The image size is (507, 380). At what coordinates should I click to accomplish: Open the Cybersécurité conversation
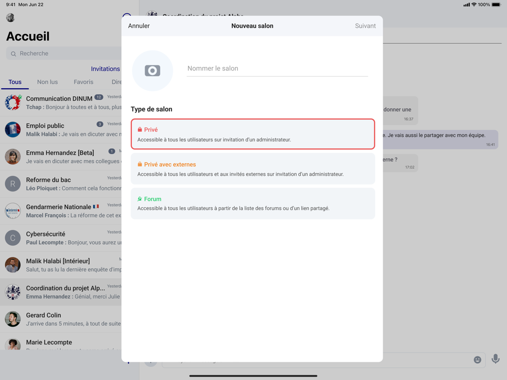(61, 238)
